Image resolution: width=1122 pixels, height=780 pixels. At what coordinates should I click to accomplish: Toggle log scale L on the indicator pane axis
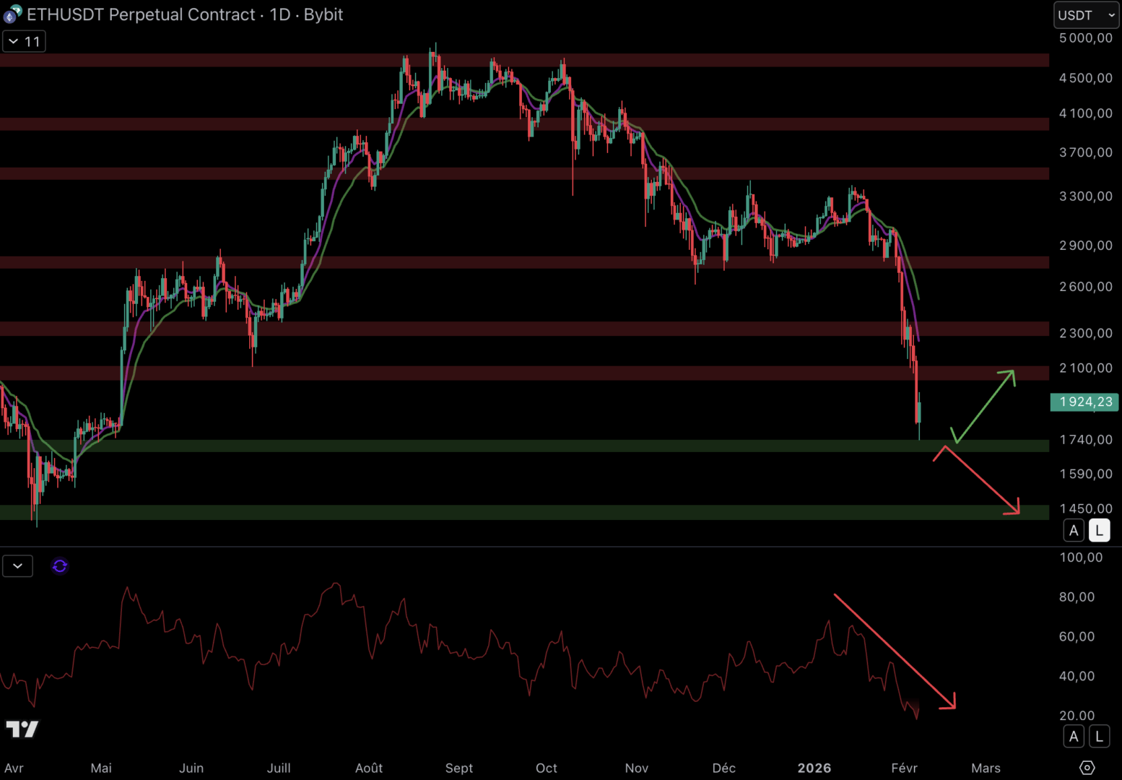pos(1099,737)
